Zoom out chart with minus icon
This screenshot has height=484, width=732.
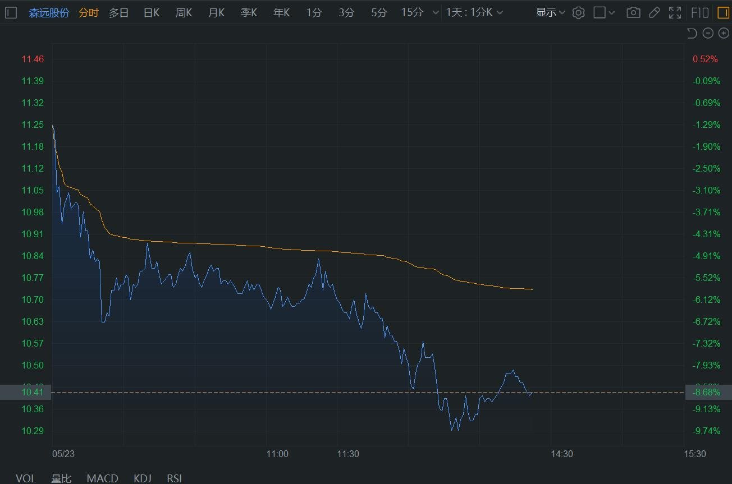[708, 34]
